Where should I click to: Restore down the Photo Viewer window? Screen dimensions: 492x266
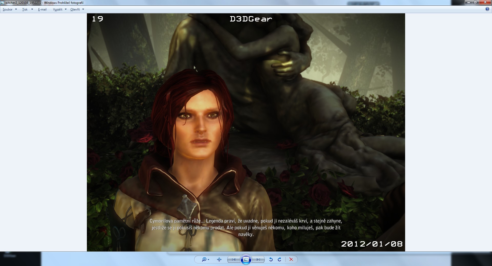(x=475, y=2)
